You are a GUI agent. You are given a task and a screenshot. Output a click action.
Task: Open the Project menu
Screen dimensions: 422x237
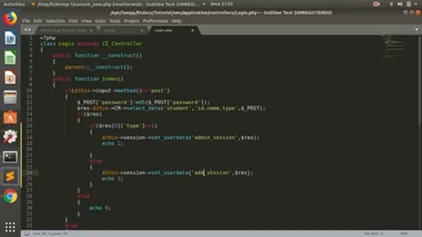click(132, 20)
